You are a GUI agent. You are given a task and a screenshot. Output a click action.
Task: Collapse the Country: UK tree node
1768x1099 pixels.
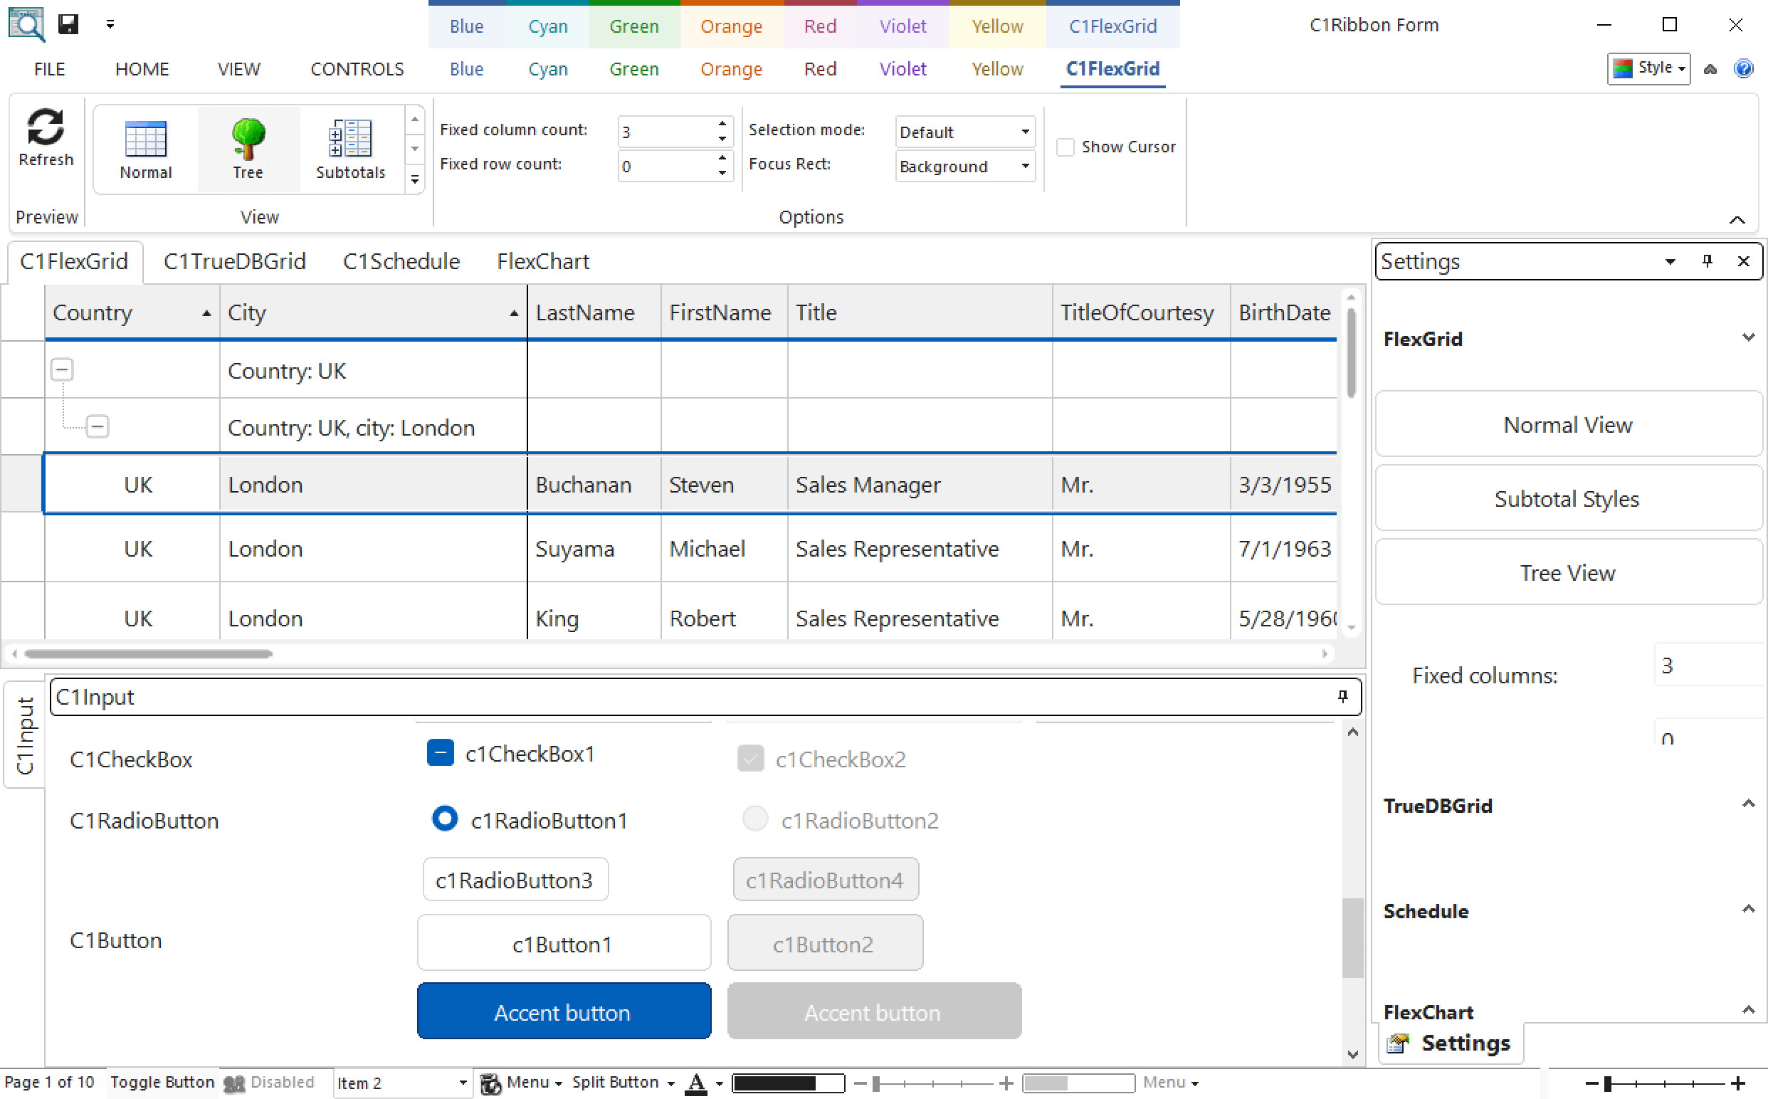point(62,369)
